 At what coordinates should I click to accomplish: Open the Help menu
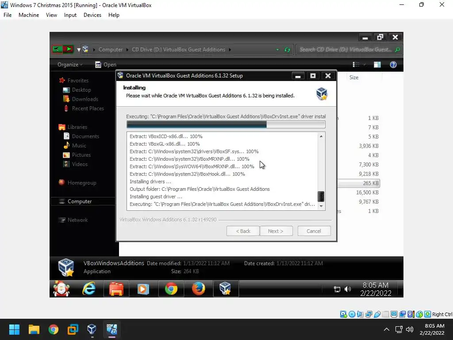coord(114,15)
